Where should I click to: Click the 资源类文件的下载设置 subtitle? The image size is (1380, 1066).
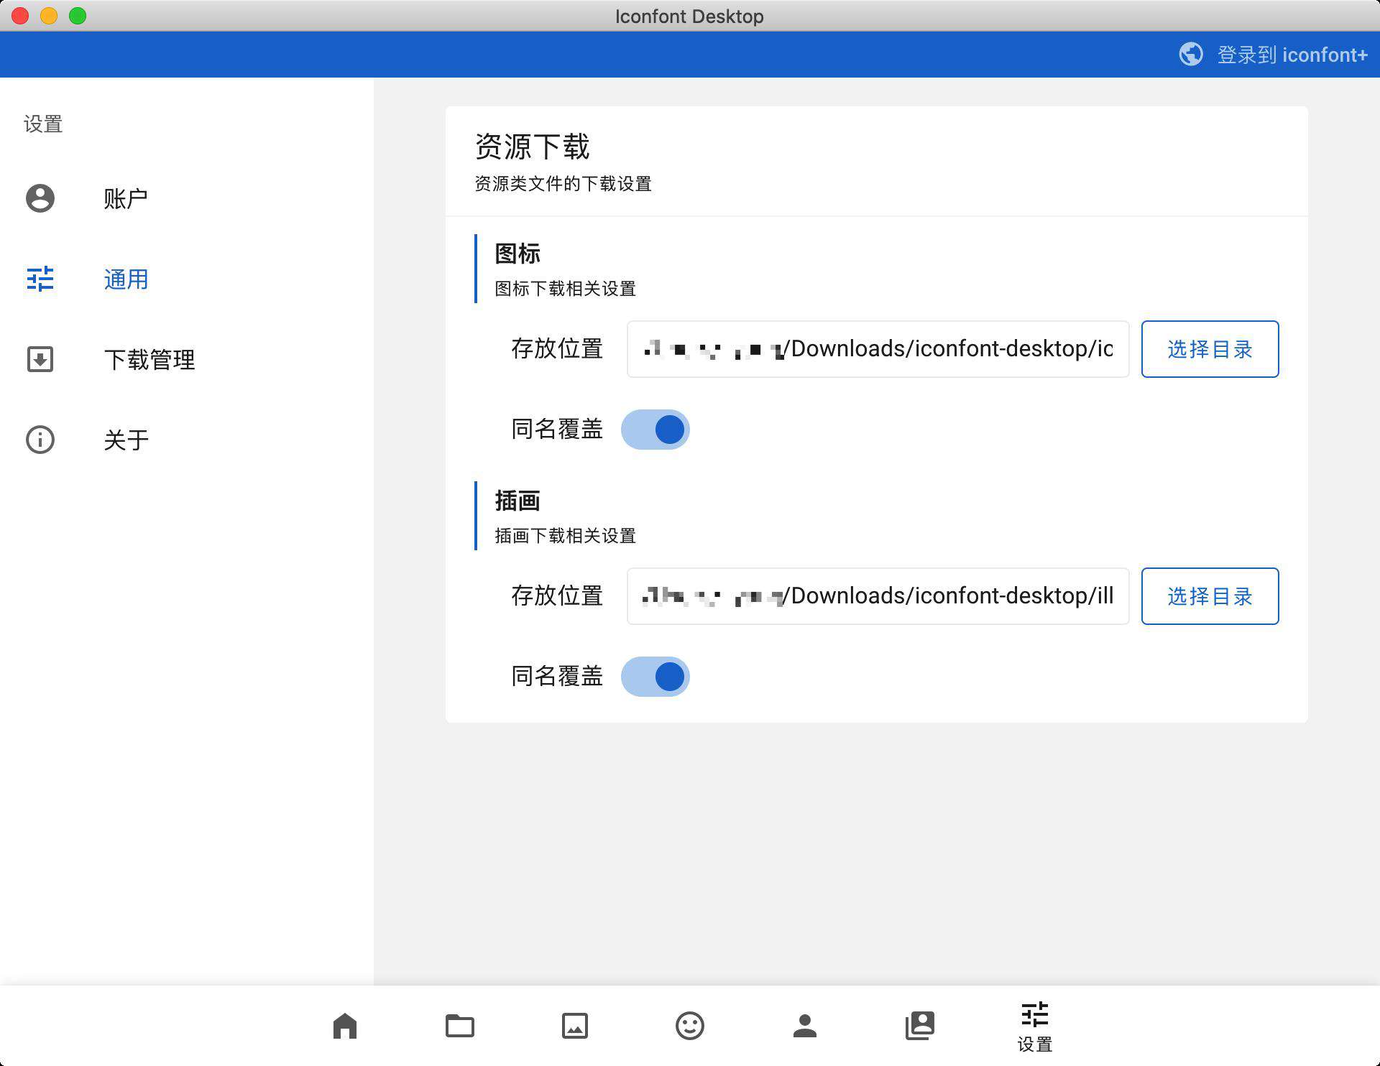pos(563,184)
